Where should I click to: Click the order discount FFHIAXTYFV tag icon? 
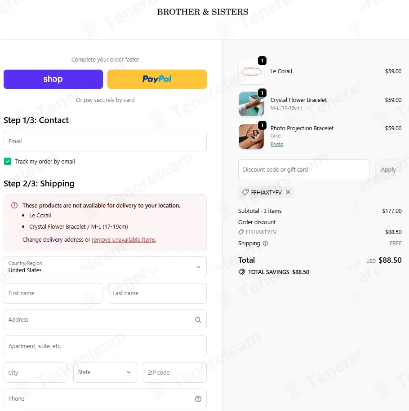click(x=241, y=232)
